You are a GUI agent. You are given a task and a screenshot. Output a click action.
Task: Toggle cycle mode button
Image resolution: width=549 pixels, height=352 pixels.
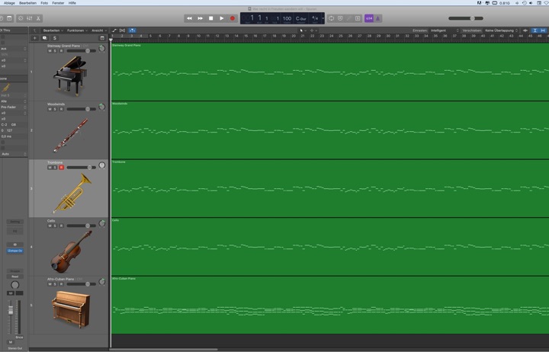[331, 18]
